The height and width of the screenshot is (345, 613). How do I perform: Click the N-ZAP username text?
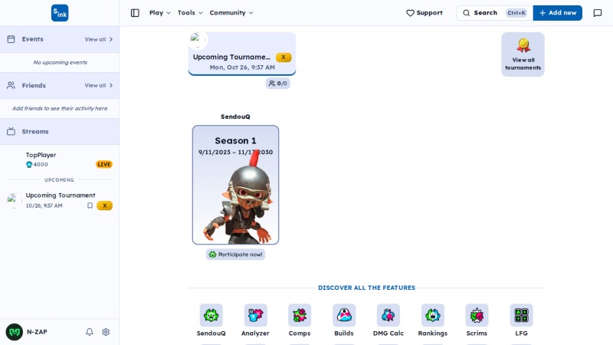[x=37, y=332]
